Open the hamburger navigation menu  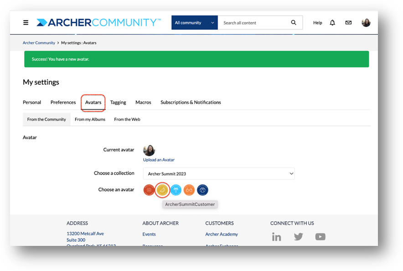(x=26, y=23)
